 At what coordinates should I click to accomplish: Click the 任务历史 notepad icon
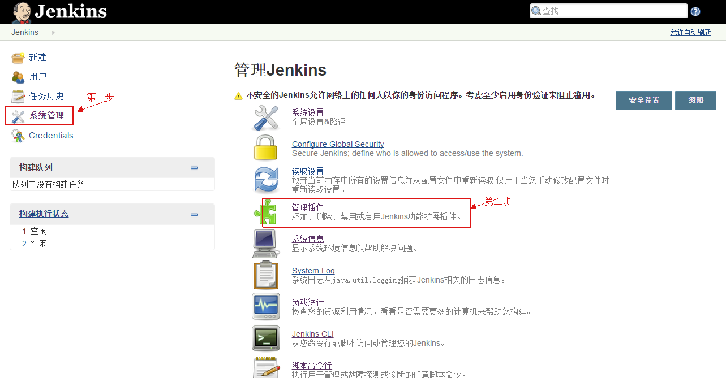click(x=18, y=97)
